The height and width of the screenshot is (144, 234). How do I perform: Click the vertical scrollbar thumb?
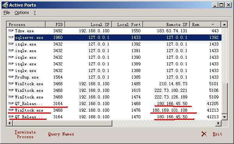tap(224, 98)
